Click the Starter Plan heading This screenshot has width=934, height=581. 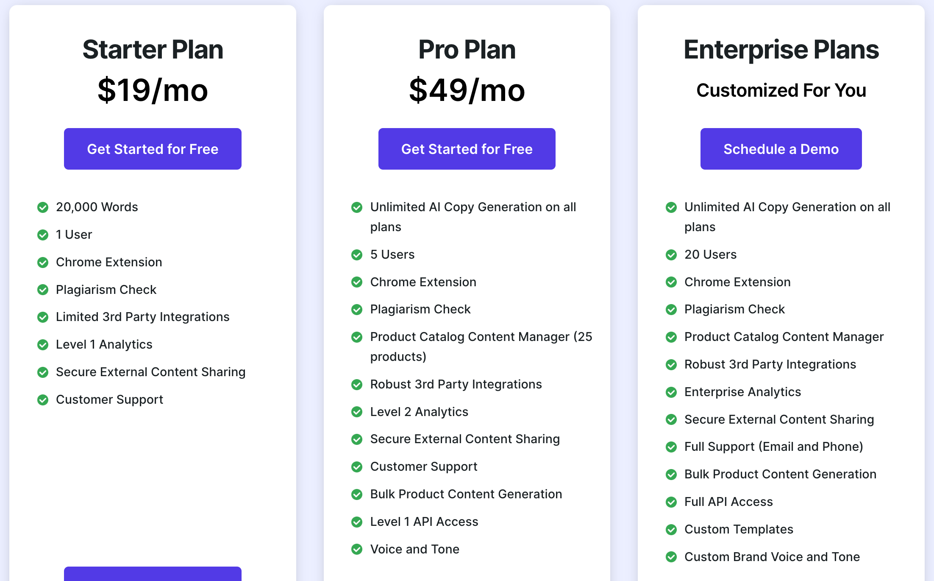153,50
